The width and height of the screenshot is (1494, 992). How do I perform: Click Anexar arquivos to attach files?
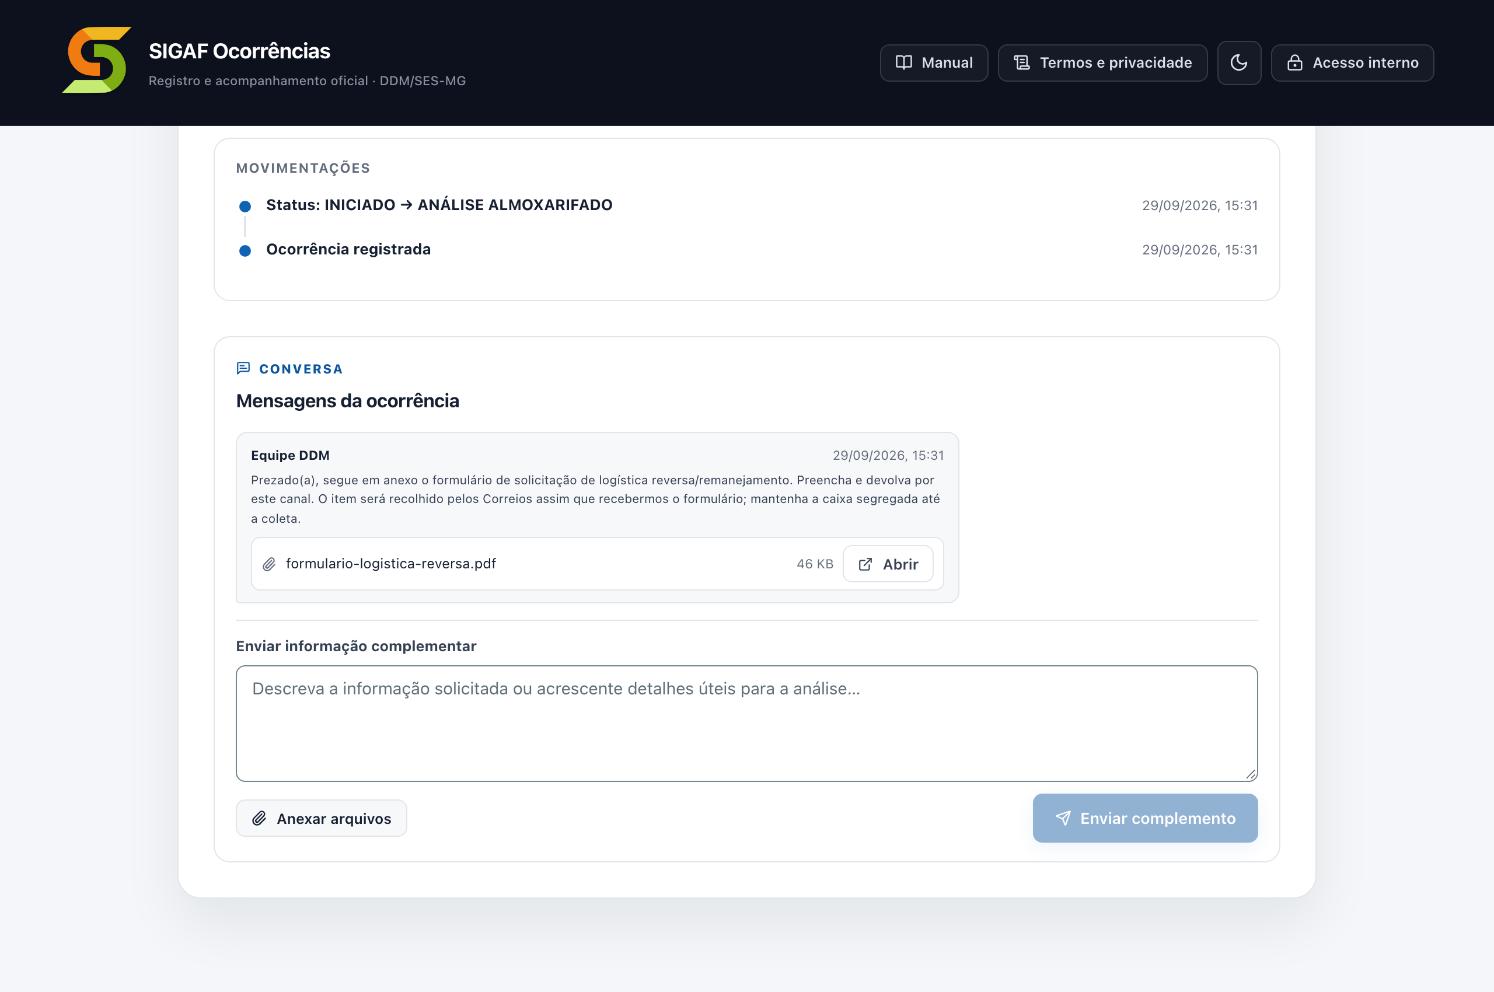coord(321,818)
